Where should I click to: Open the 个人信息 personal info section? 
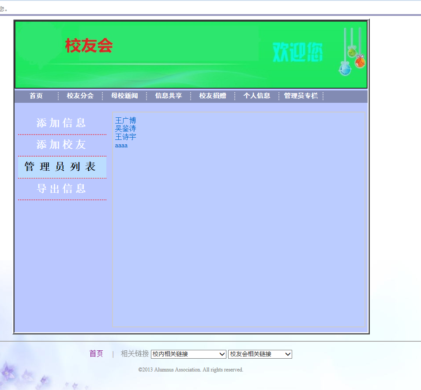pos(257,96)
